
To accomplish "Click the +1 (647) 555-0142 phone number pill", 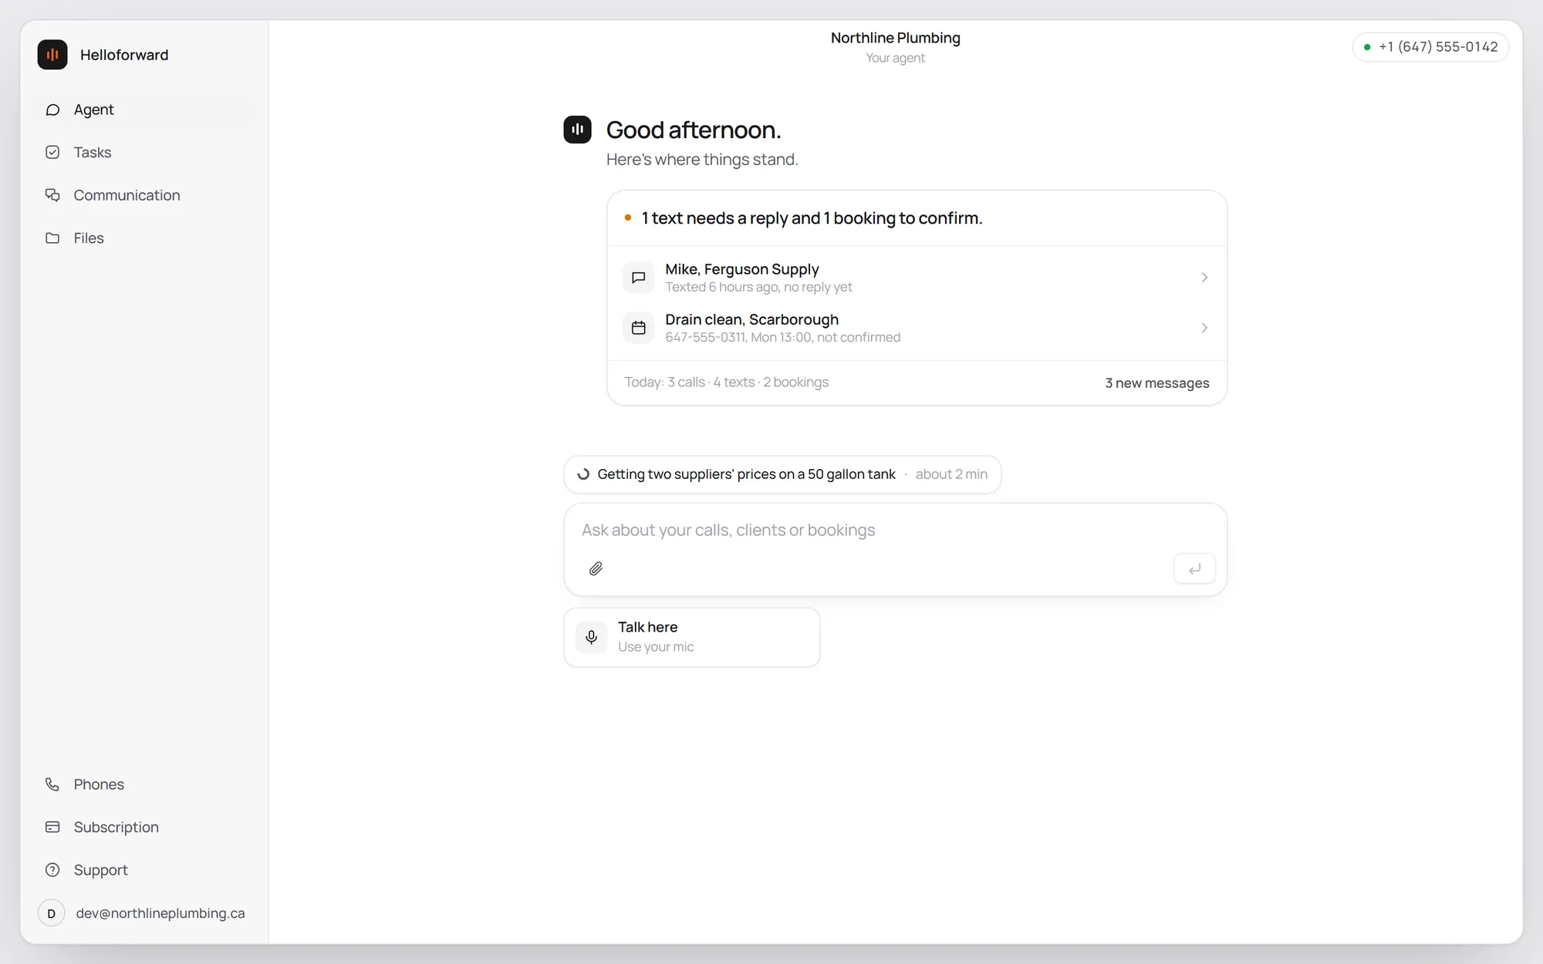I will click(x=1430, y=47).
